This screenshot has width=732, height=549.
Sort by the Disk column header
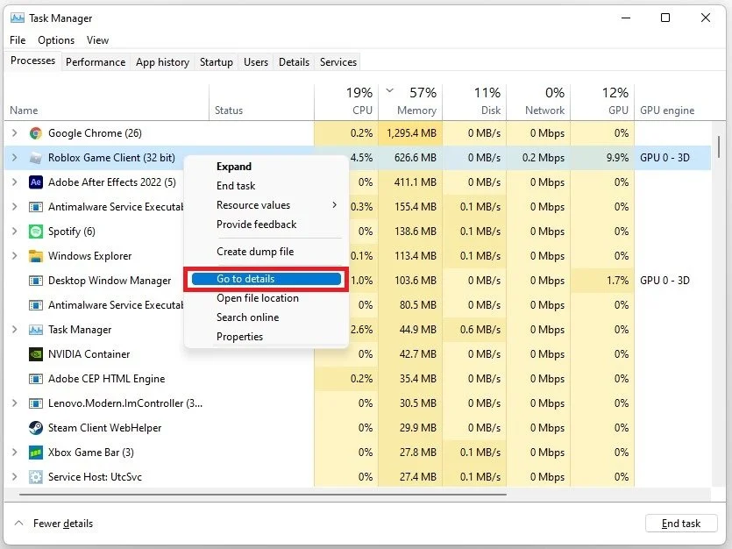click(x=474, y=102)
